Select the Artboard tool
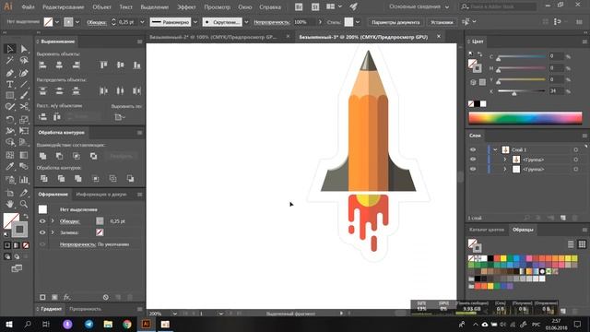590x332 pixels. click(x=10, y=193)
